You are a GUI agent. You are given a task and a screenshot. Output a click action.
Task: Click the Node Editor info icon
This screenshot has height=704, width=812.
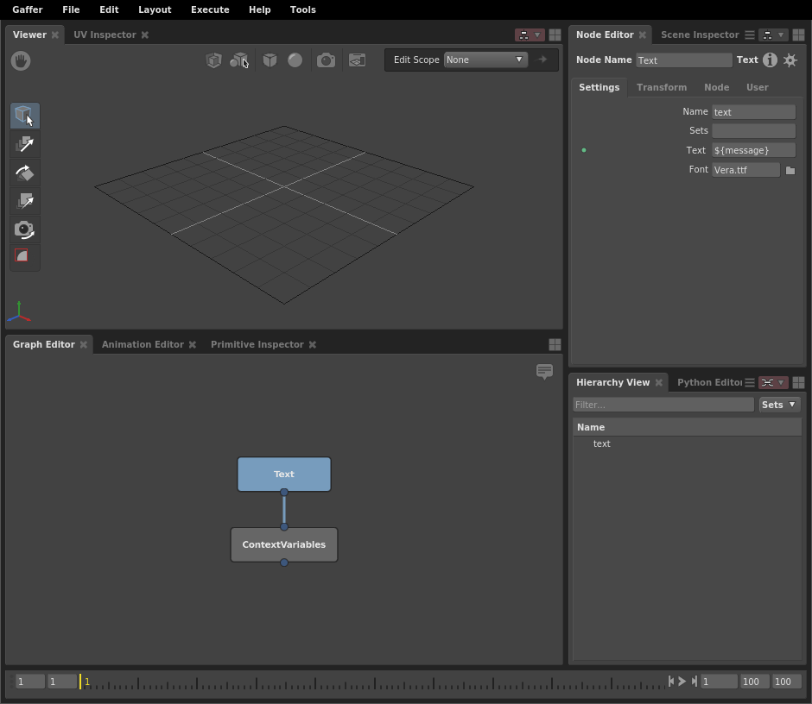pyautogui.click(x=770, y=60)
